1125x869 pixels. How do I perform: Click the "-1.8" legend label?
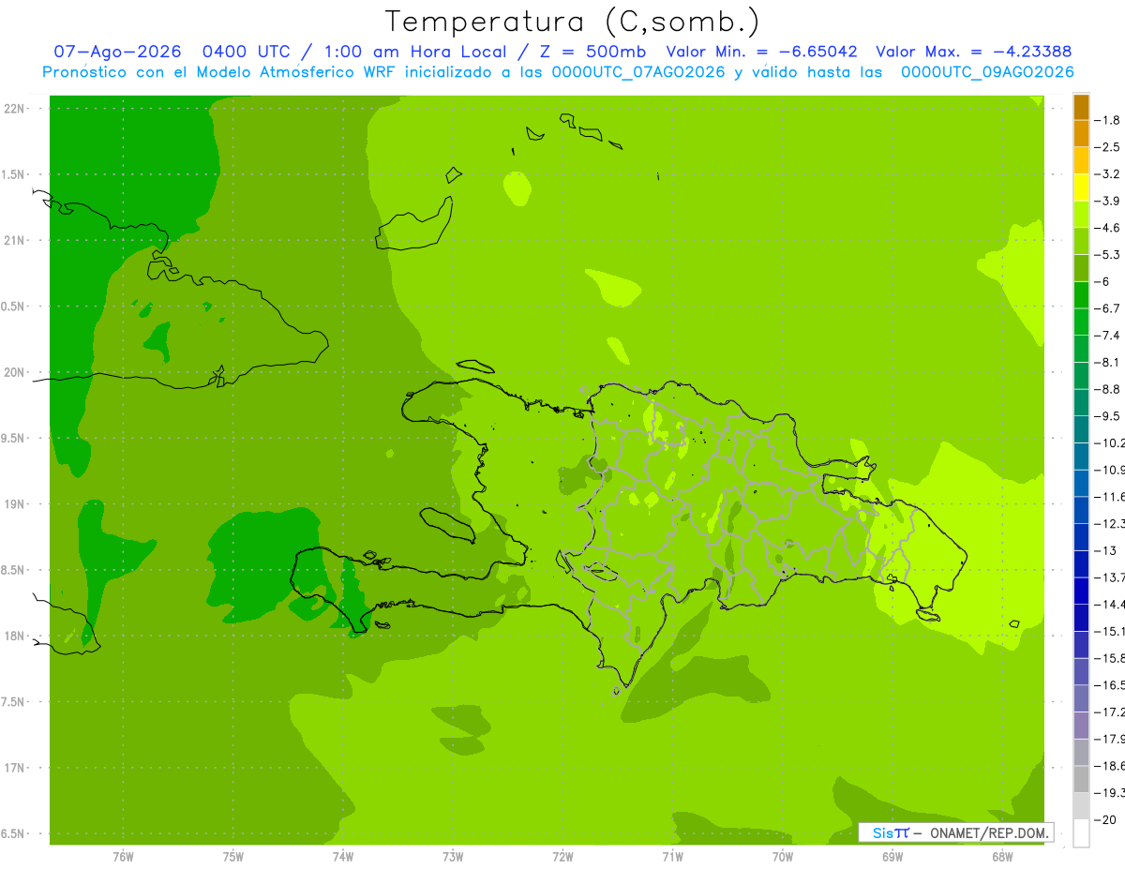coord(1108,120)
